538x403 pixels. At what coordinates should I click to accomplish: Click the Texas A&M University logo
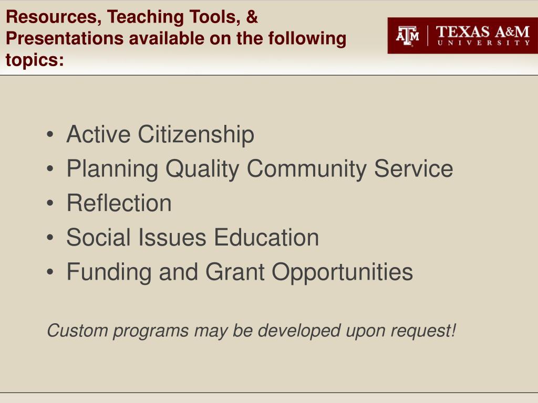click(462, 36)
